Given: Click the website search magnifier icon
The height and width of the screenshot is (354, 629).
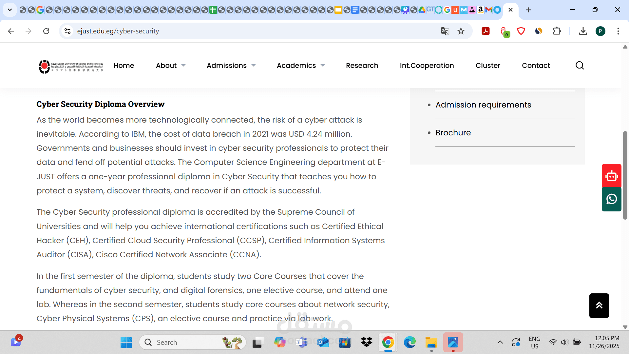Looking at the screenshot, I should click(x=580, y=66).
